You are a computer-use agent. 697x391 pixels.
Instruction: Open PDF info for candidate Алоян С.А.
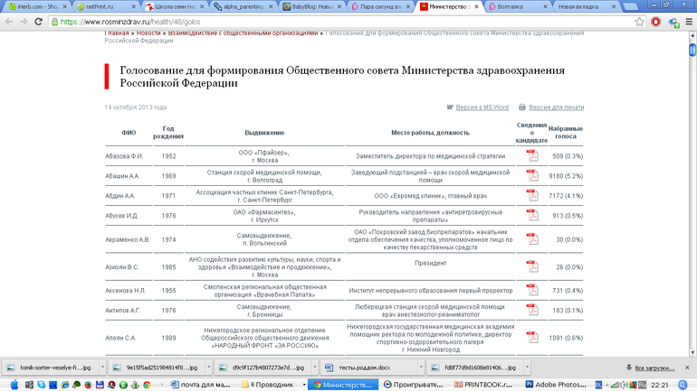(532, 338)
